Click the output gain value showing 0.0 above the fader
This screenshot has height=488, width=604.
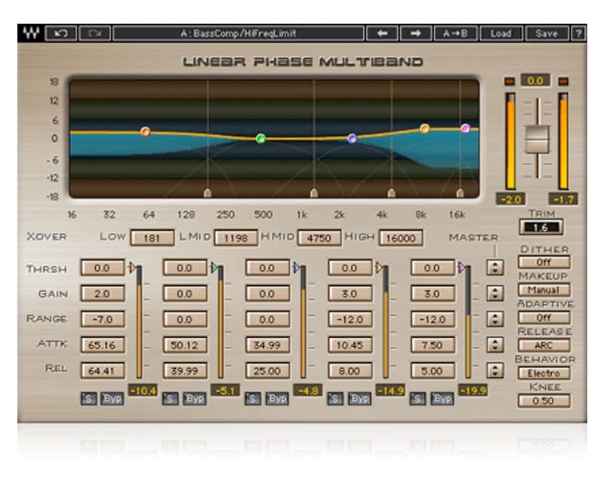535,81
